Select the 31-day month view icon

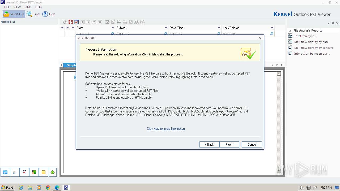pos(100,22)
